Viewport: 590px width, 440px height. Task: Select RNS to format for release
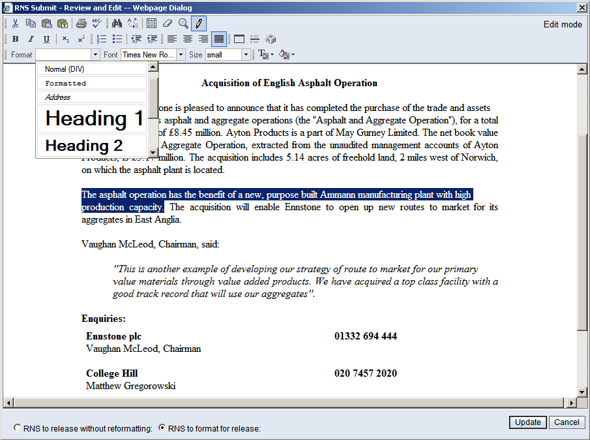[162, 428]
